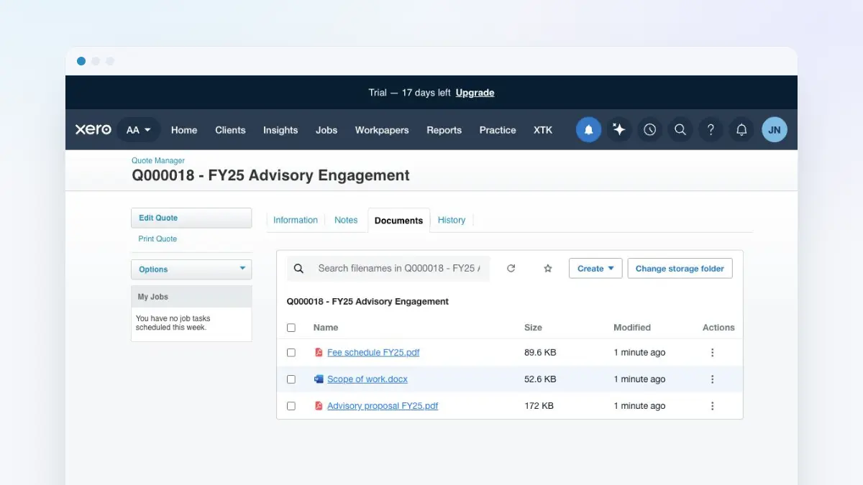The height and width of the screenshot is (485, 863).
Task: Click the outlined bell icon beside JN avatar
Action: (741, 130)
